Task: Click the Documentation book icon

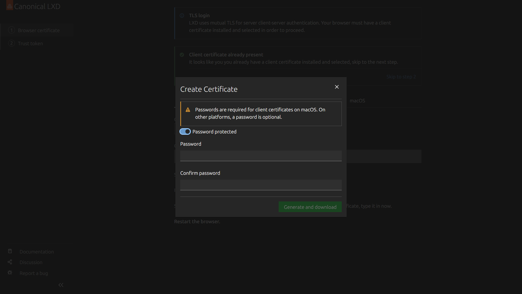Action: 10,251
